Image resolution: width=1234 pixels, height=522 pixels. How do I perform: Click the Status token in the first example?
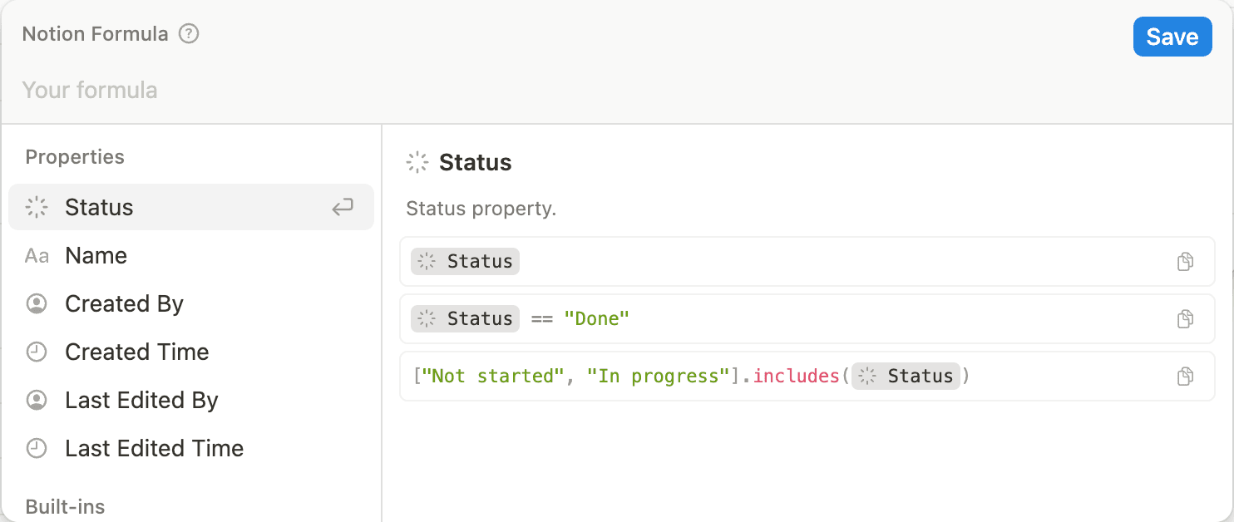(x=466, y=262)
